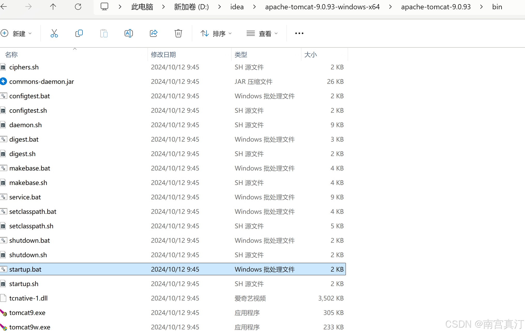Select the tomcat9w.exe application
Image resolution: width=525 pixels, height=333 pixels.
point(30,327)
